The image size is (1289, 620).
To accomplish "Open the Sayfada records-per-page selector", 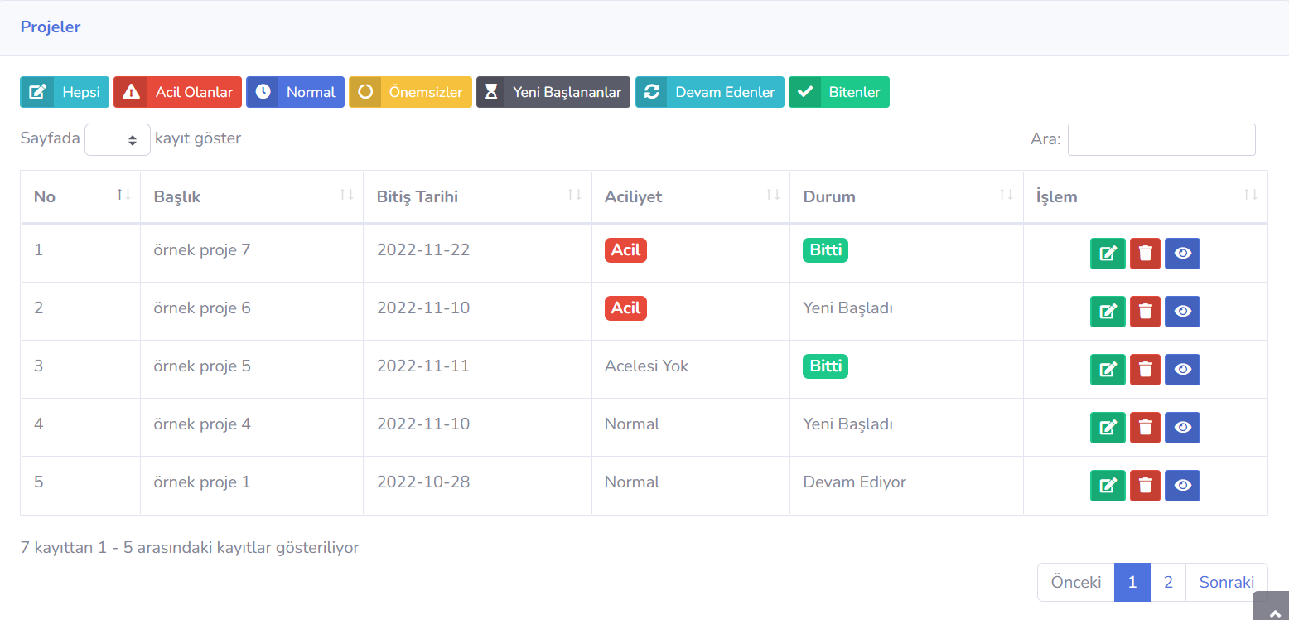I will (x=117, y=139).
